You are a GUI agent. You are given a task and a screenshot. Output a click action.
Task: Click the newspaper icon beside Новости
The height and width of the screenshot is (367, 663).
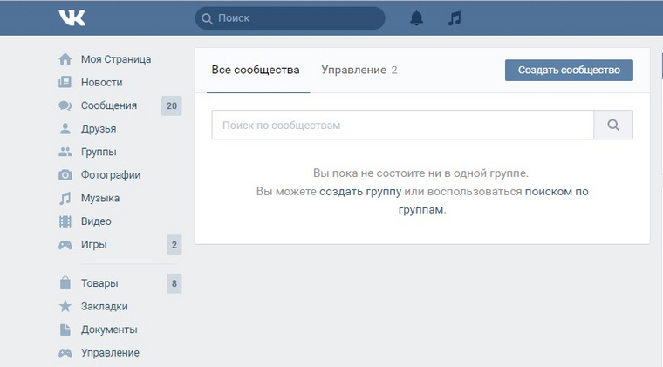pos(65,82)
